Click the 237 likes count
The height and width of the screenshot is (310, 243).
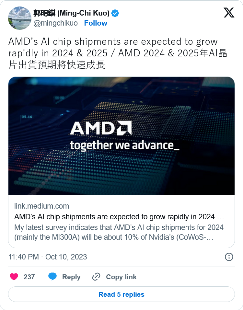click(x=29, y=277)
